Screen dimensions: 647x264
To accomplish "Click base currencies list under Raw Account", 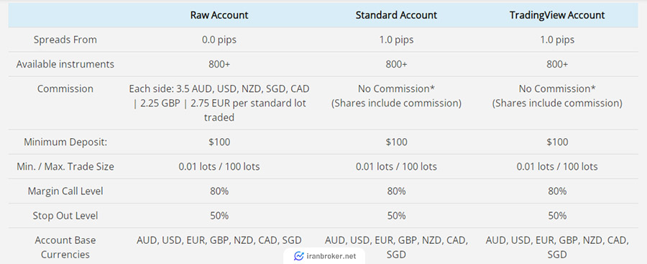I will pyautogui.click(x=219, y=240).
